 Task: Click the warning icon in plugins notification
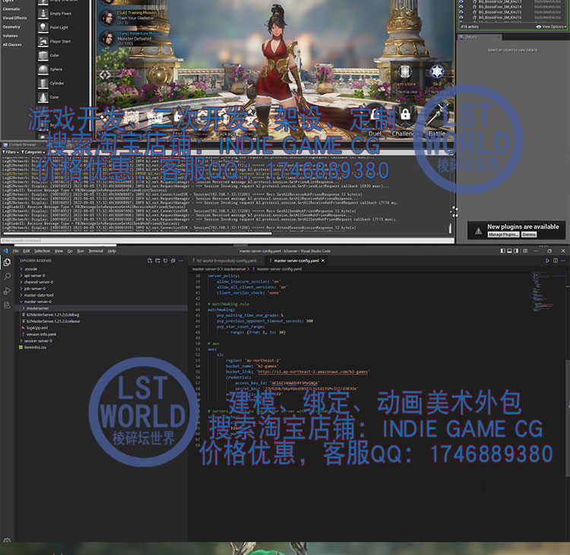point(478,230)
